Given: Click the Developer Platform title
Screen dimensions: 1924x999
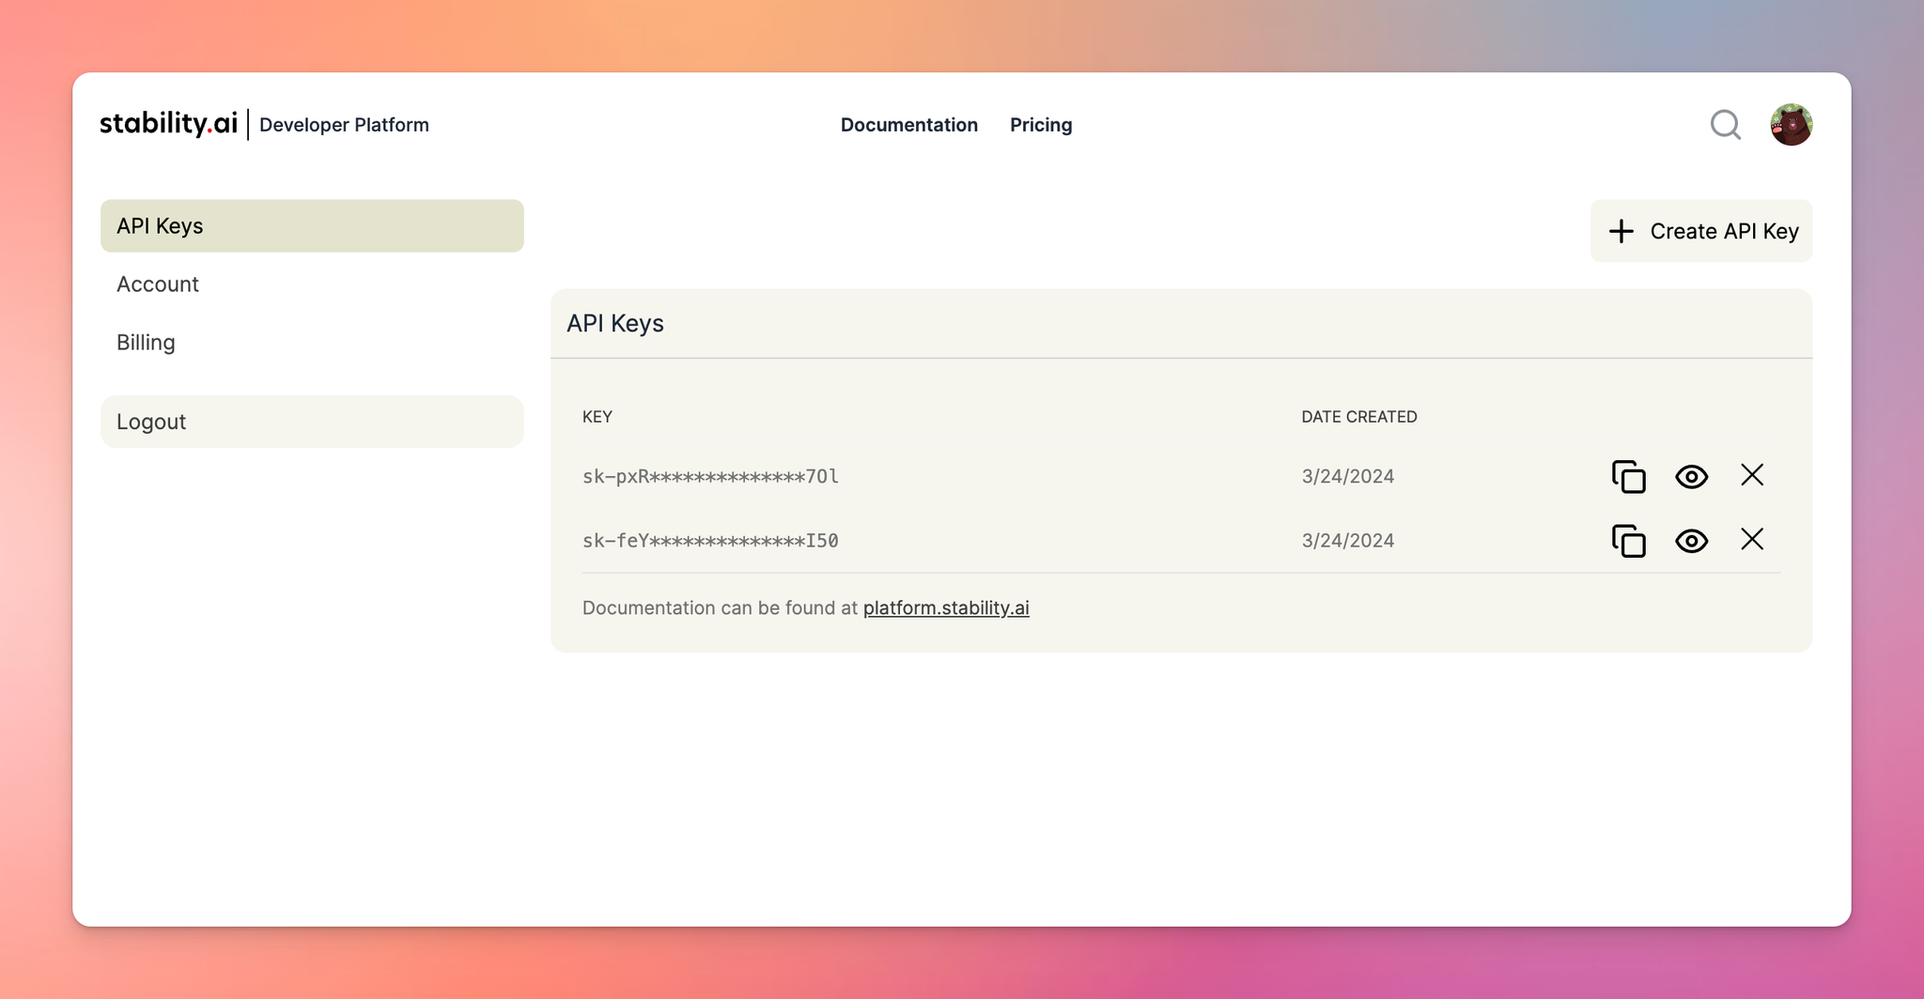Looking at the screenshot, I should (344, 125).
